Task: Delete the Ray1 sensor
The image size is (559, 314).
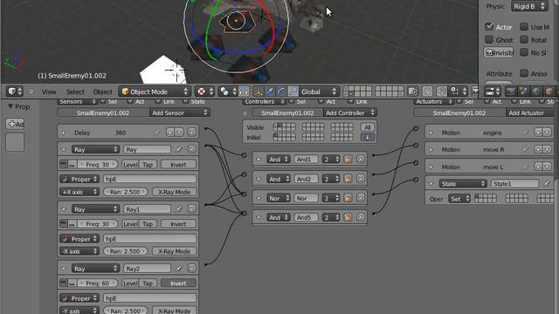Action: (192, 209)
